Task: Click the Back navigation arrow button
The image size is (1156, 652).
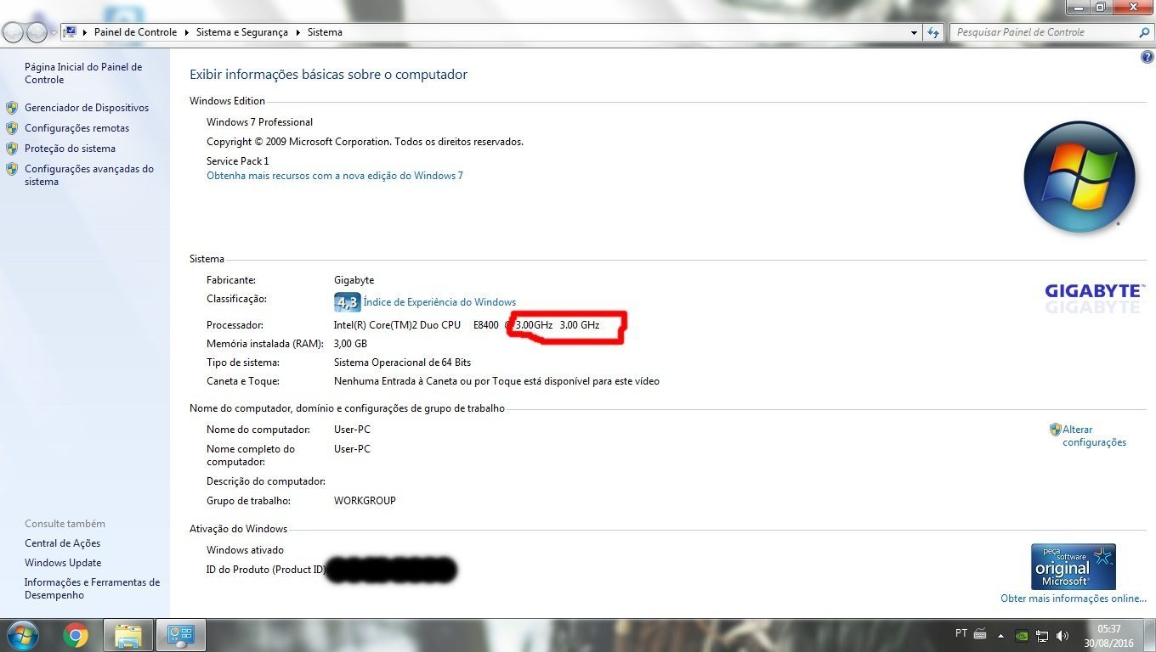Action: 14,32
